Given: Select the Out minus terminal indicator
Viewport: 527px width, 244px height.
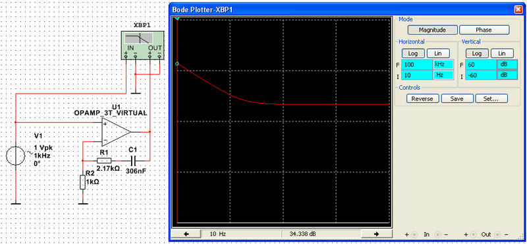Looking at the screenshot, I should pos(498,234).
